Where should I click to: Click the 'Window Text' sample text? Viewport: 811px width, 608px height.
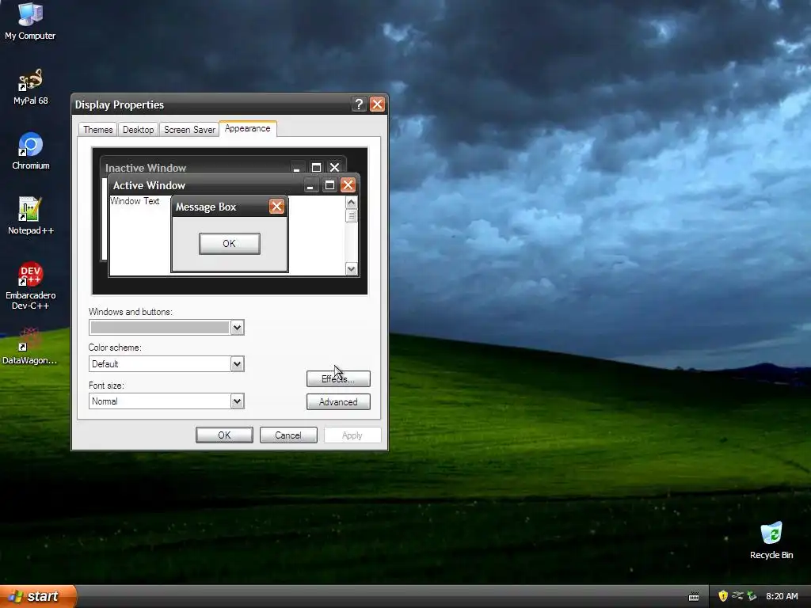pos(135,201)
